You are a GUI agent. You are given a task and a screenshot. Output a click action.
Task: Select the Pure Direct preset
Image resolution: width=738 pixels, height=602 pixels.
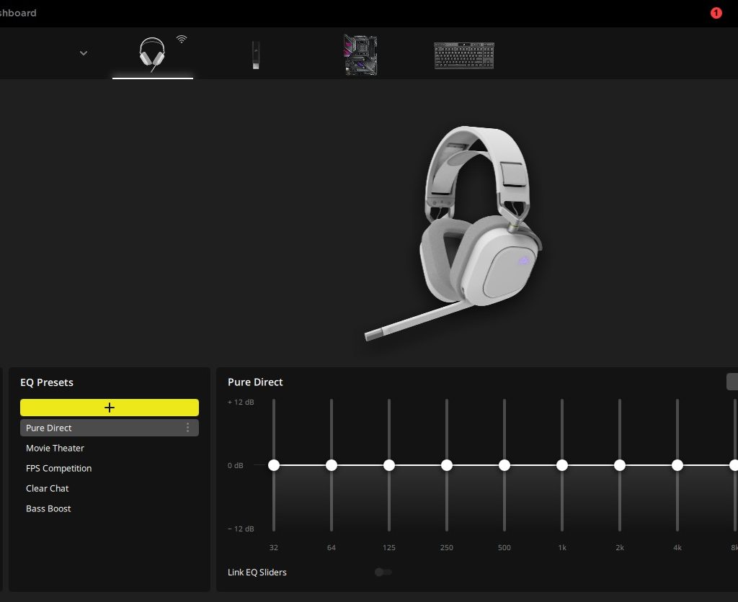[x=49, y=428]
